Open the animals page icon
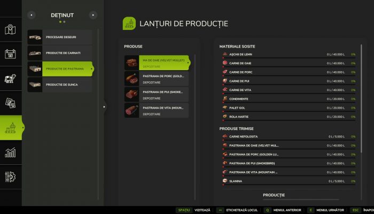Viewport: 374px width, 214px height. coord(10,79)
